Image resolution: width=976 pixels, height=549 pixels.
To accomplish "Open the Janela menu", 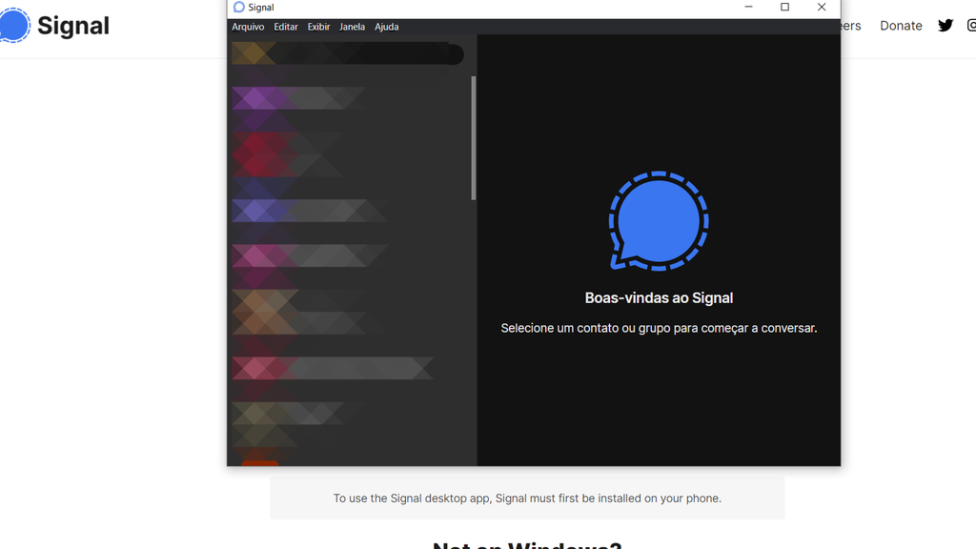I will pos(353,27).
